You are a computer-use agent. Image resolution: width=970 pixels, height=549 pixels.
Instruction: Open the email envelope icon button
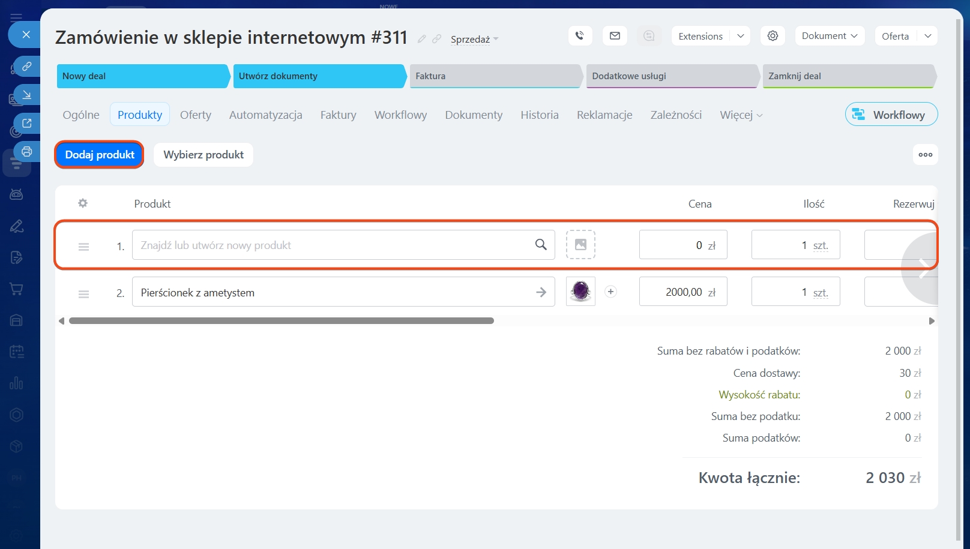pyautogui.click(x=615, y=36)
